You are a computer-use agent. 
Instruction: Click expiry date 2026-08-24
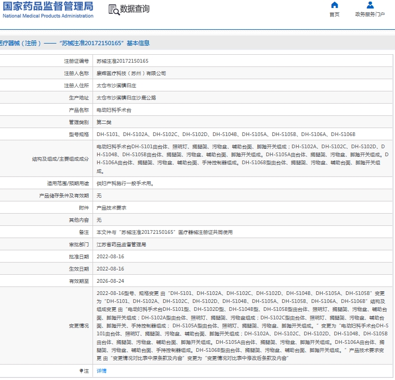[111, 281]
